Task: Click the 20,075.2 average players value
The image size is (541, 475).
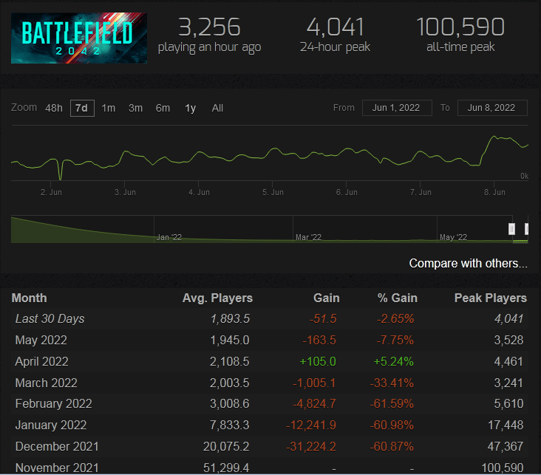Action: point(226,447)
